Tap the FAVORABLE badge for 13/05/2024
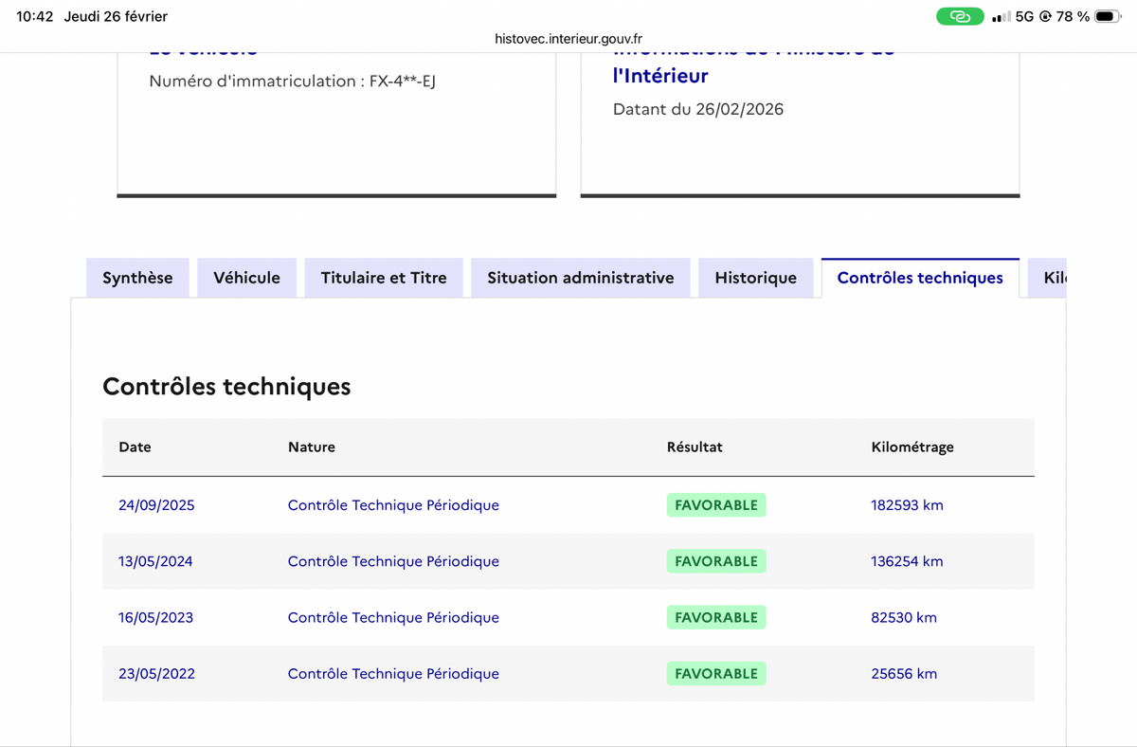Image resolution: width=1137 pixels, height=747 pixels. pyautogui.click(x=716, y=561)
